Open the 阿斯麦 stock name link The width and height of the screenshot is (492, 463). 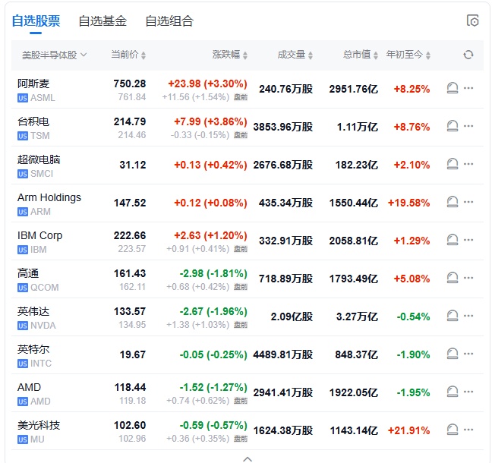pos(33,83)
